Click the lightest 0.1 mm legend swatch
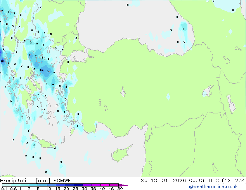Viewport: 246px width, 190px height. [7, 185]
